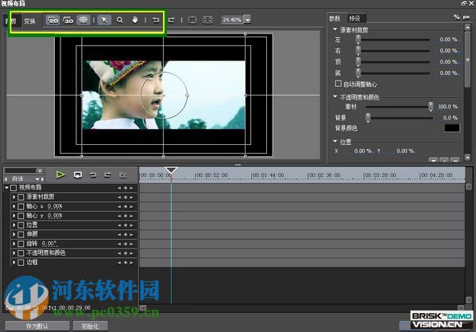Image resolution: width=476 pixels, height=332 pixels.
Task: Click the 背景 opacity slider handle
Action: (368, 118)
